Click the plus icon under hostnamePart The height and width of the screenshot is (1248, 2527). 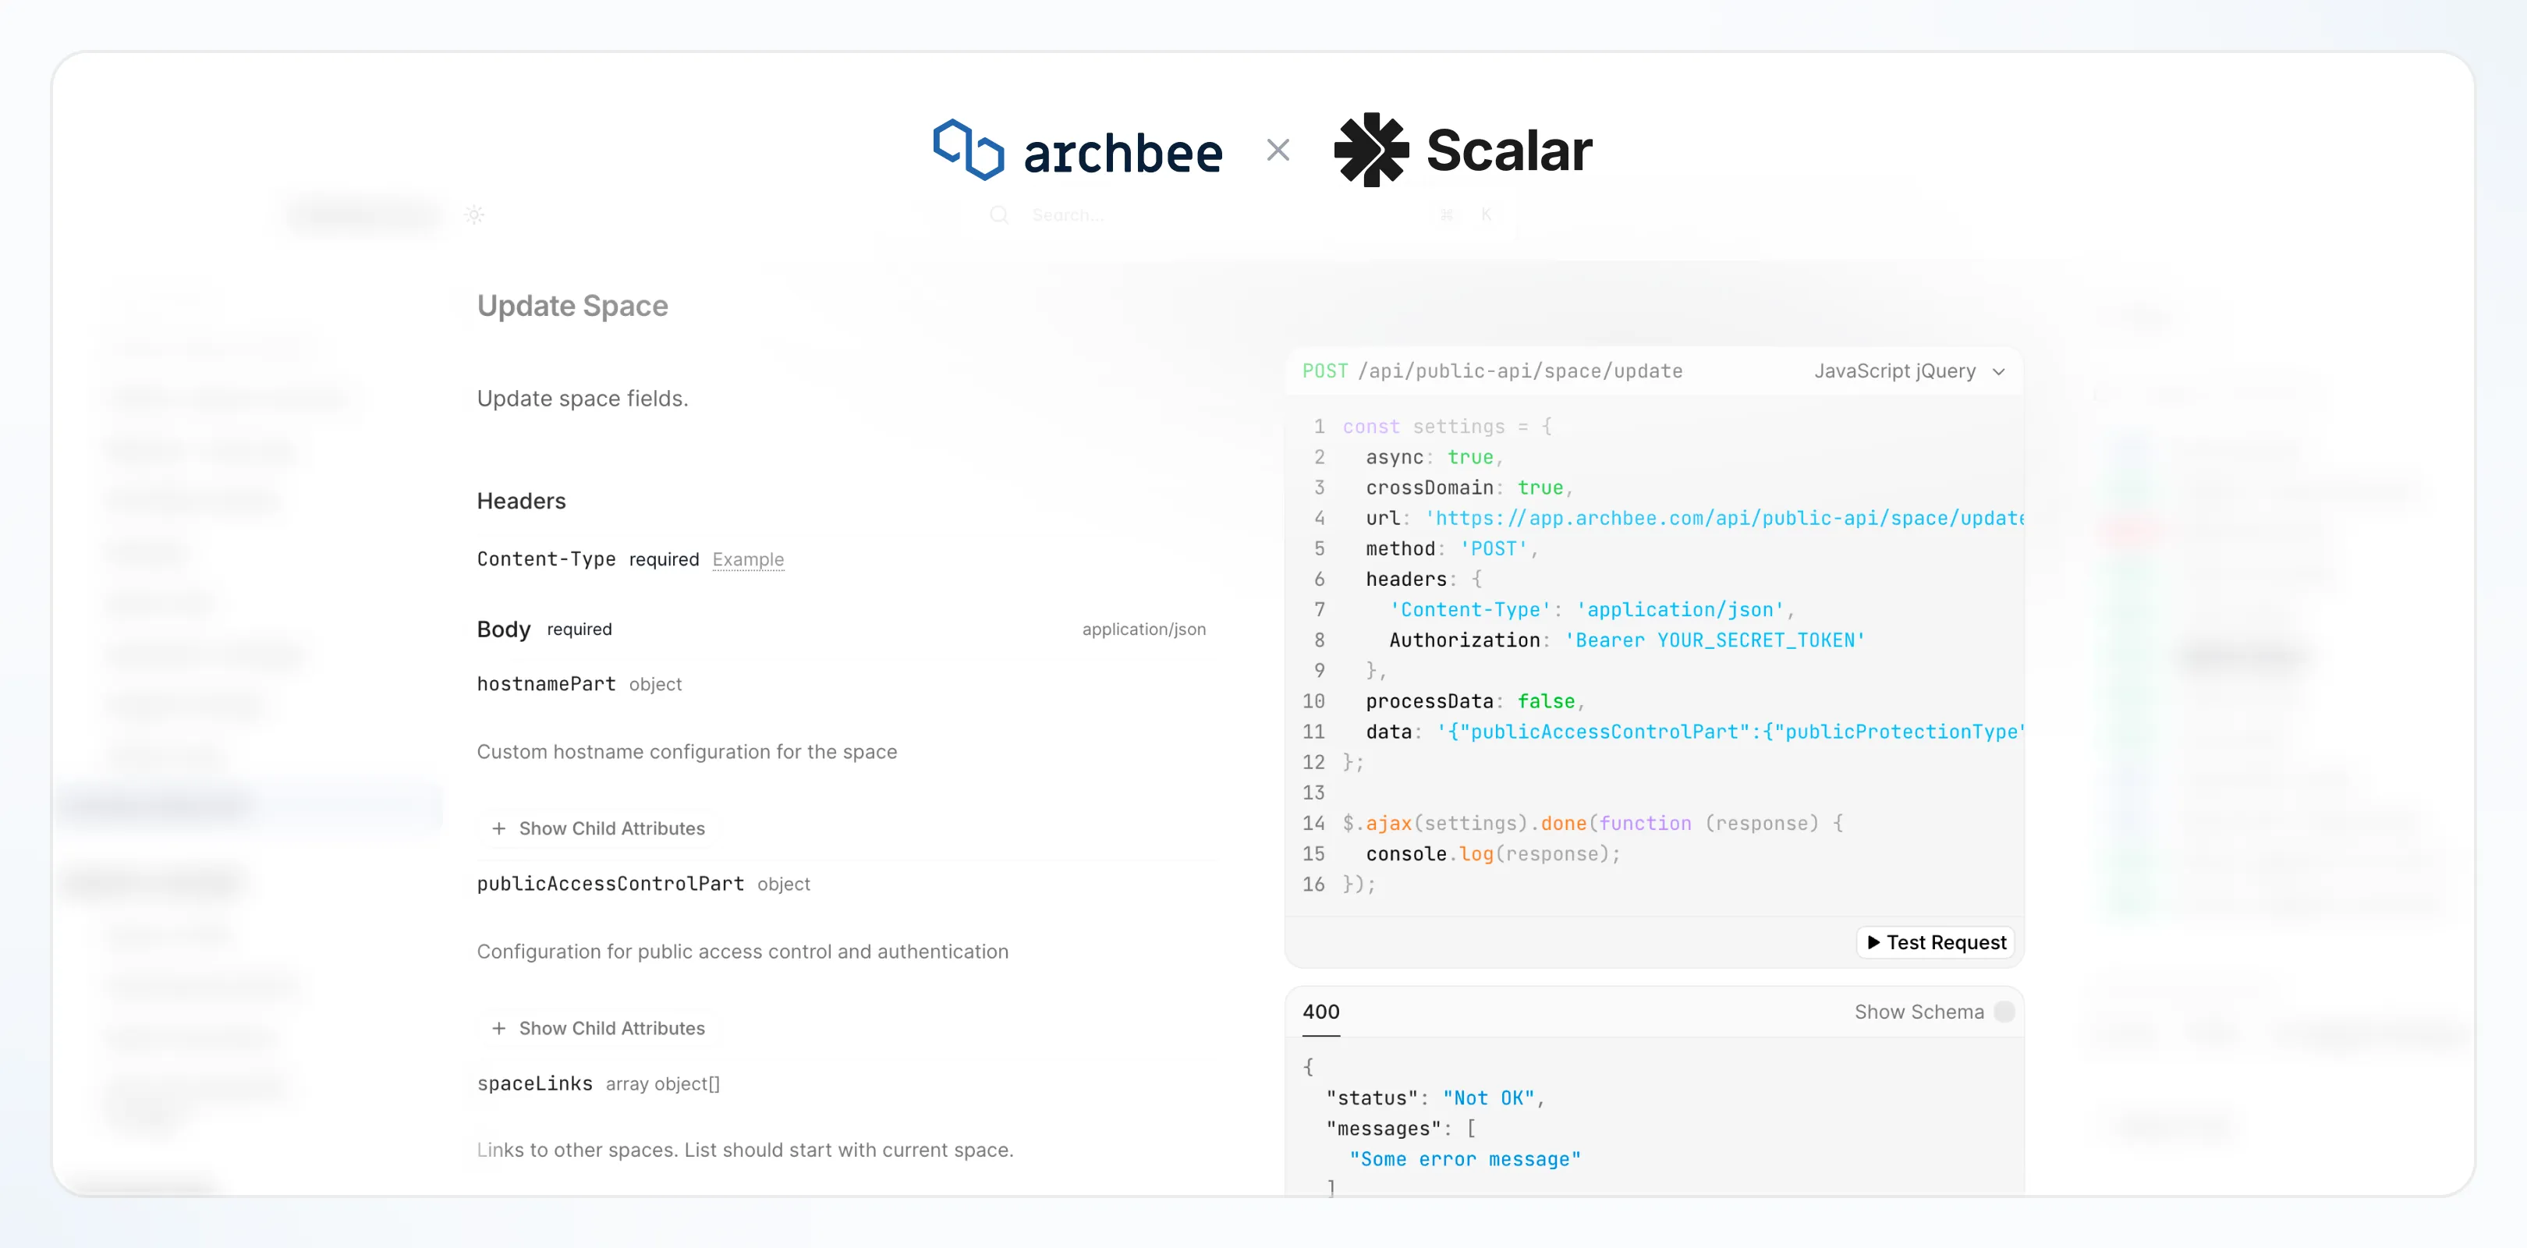pyautogui.click(x=498, y=828)
